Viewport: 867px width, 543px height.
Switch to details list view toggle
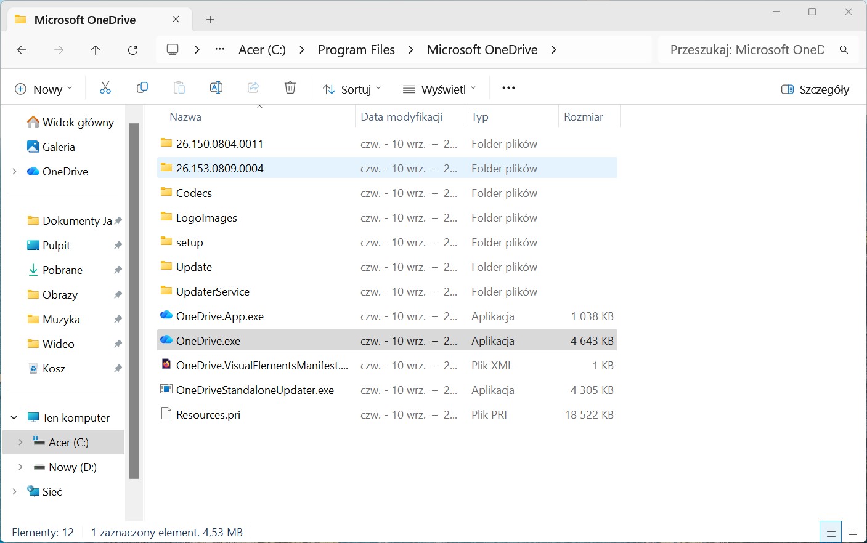tap(831, 532)
